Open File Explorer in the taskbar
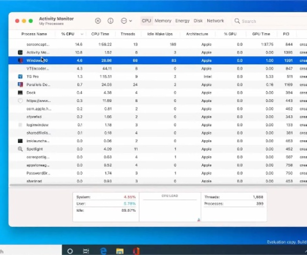Screen dimensions: 307x255 (x=119, y=250)
